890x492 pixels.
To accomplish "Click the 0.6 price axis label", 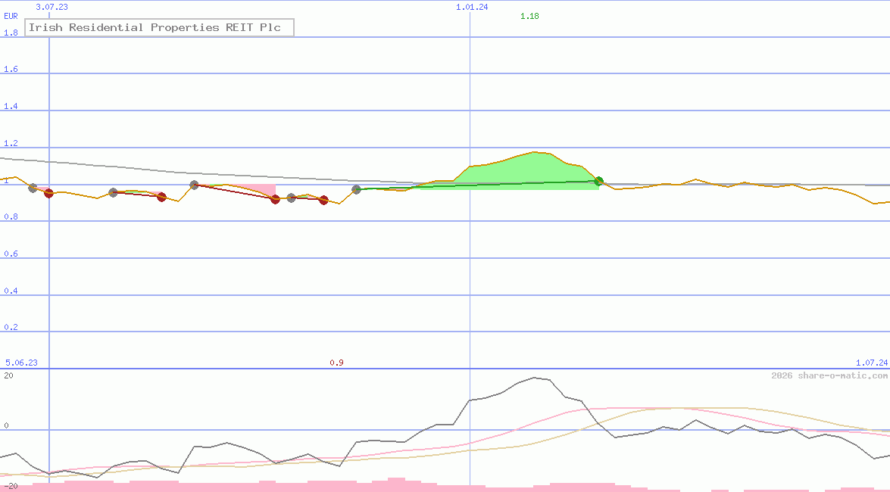I will click(11, 254).
